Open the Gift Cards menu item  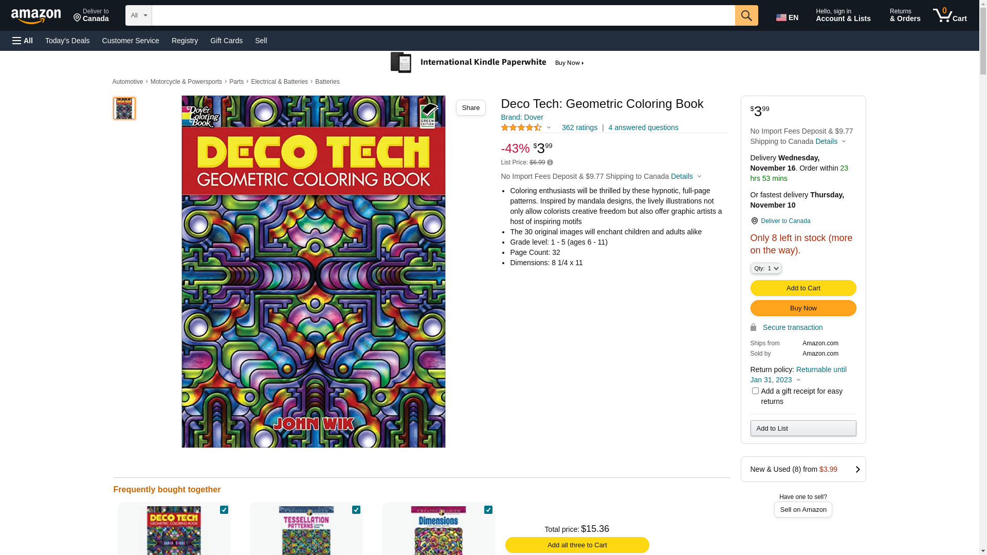click(226, 41)
